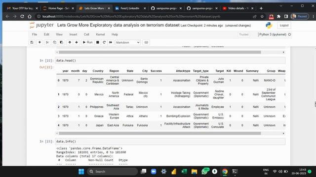Open WhatsApp from the taskbar
Image resolution: width=316 pixels, height=177 pixels.
click(x=205, y=171)
